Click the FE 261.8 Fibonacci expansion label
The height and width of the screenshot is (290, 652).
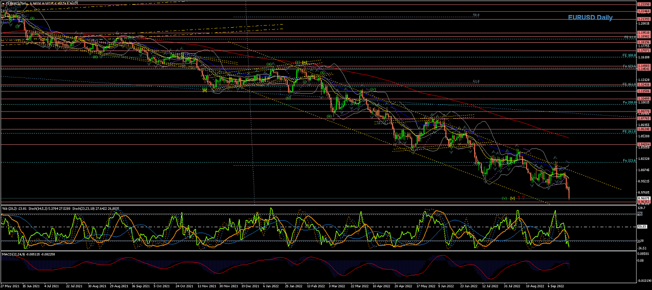coord(629,132)
